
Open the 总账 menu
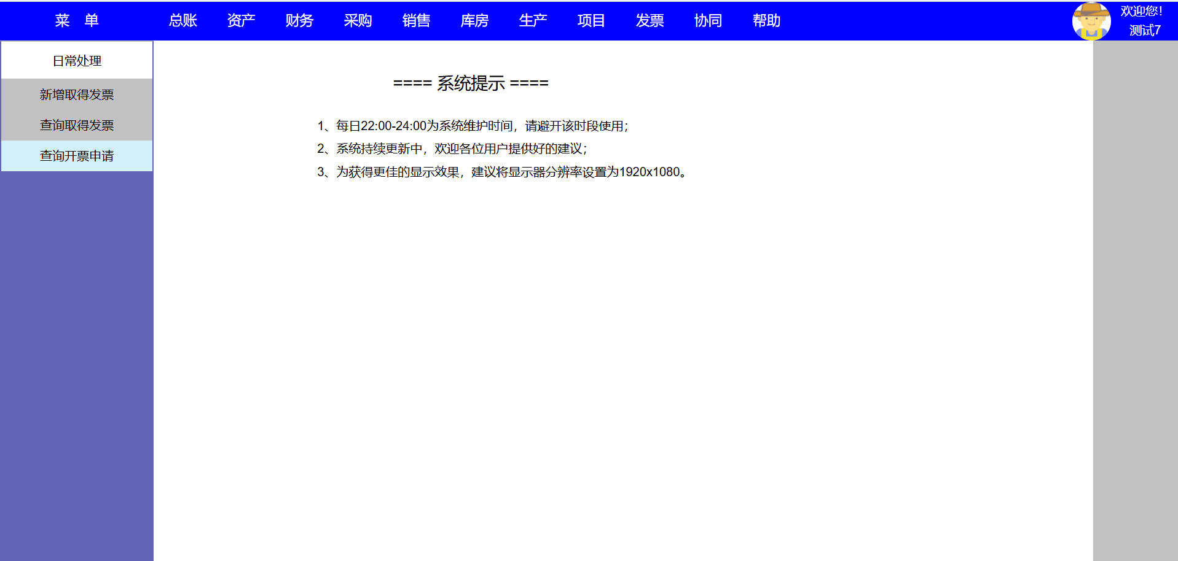tap(183, 21)
